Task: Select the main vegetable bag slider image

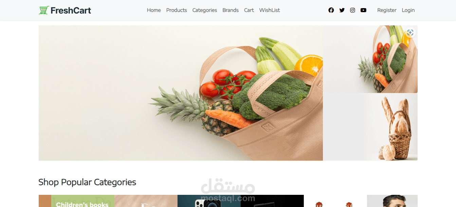Action: point(181,93)
